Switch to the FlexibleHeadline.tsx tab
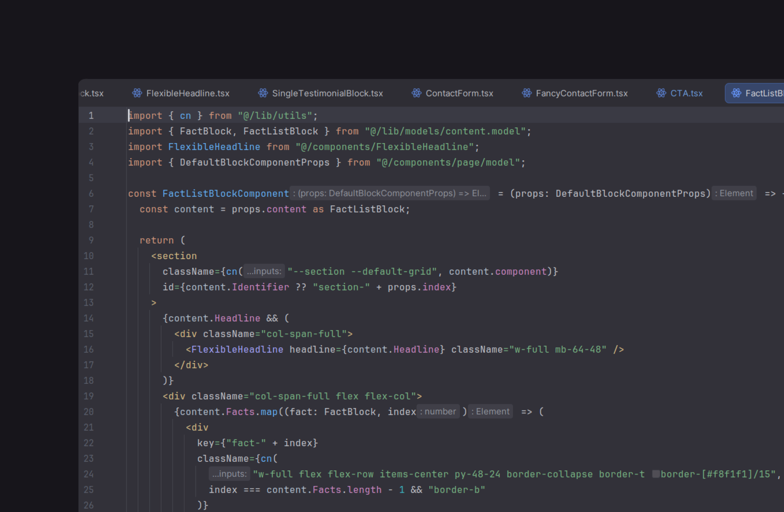Screen dimensions: 784x512 [x=181, y=93]
